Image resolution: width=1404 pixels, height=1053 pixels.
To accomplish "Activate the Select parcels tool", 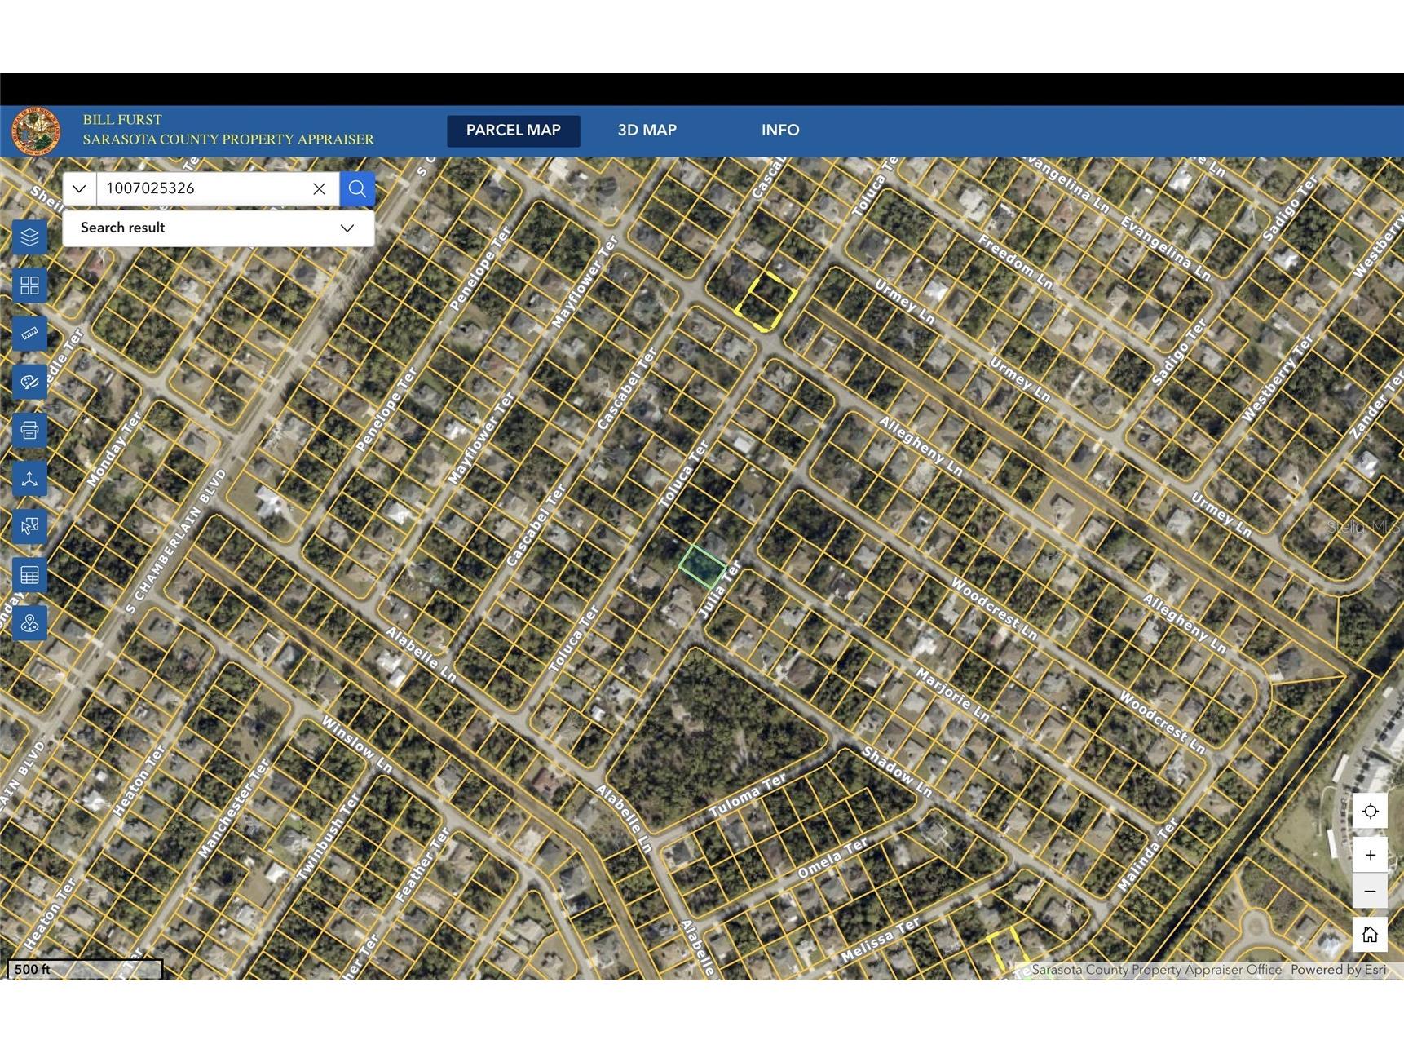I will pyautogui.click(x=29, y=527).
